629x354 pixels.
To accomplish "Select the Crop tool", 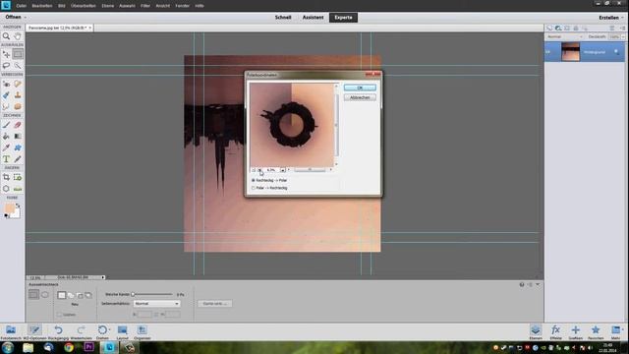I will click(x=7, y=177).
